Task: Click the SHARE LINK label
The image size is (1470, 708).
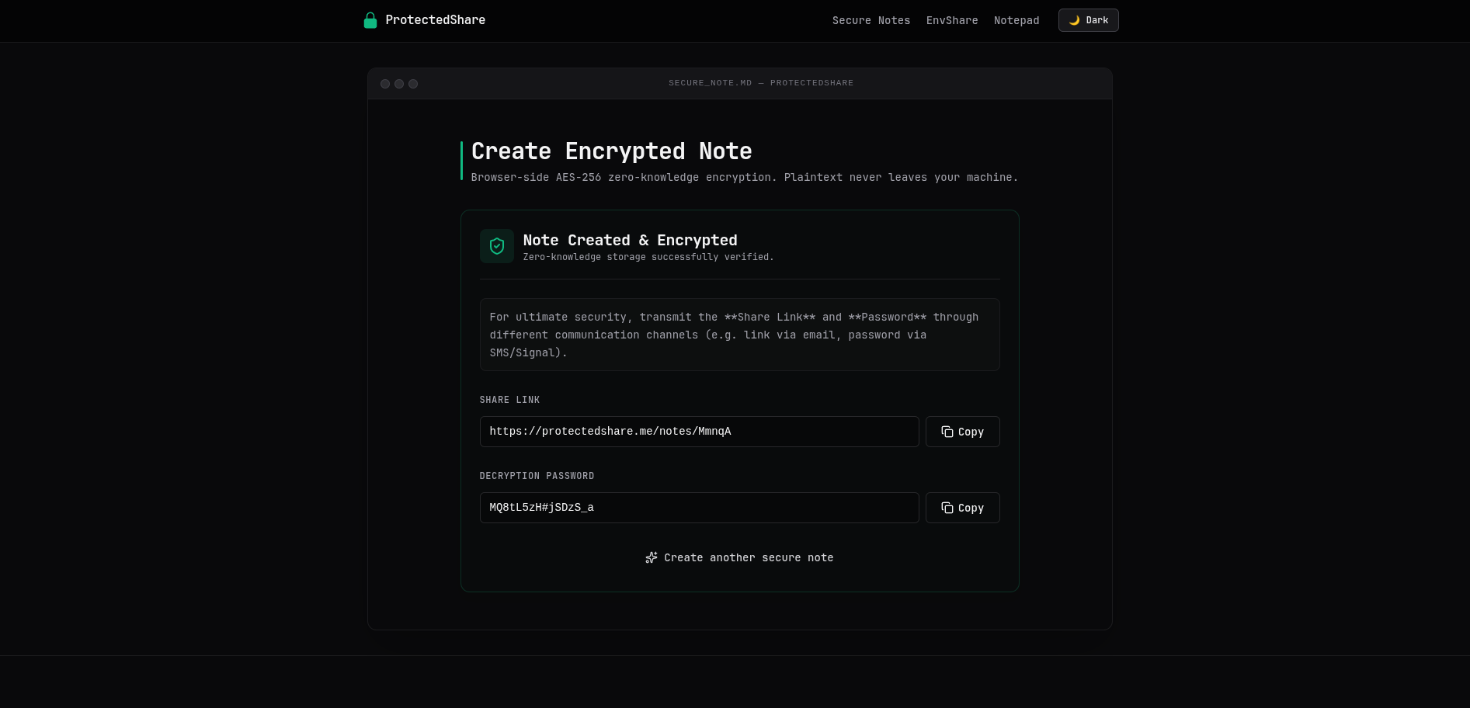Action: pyautogui.click(x=509, y=400)
